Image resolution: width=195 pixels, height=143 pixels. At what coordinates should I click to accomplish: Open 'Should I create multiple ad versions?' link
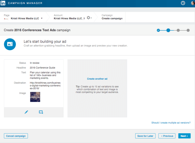tap(171, 123)
